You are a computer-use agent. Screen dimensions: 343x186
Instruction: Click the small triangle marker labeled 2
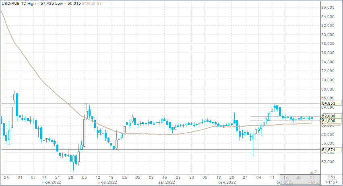[314, 172]
